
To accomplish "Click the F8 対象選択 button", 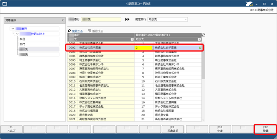I will [x=173, y=129].
